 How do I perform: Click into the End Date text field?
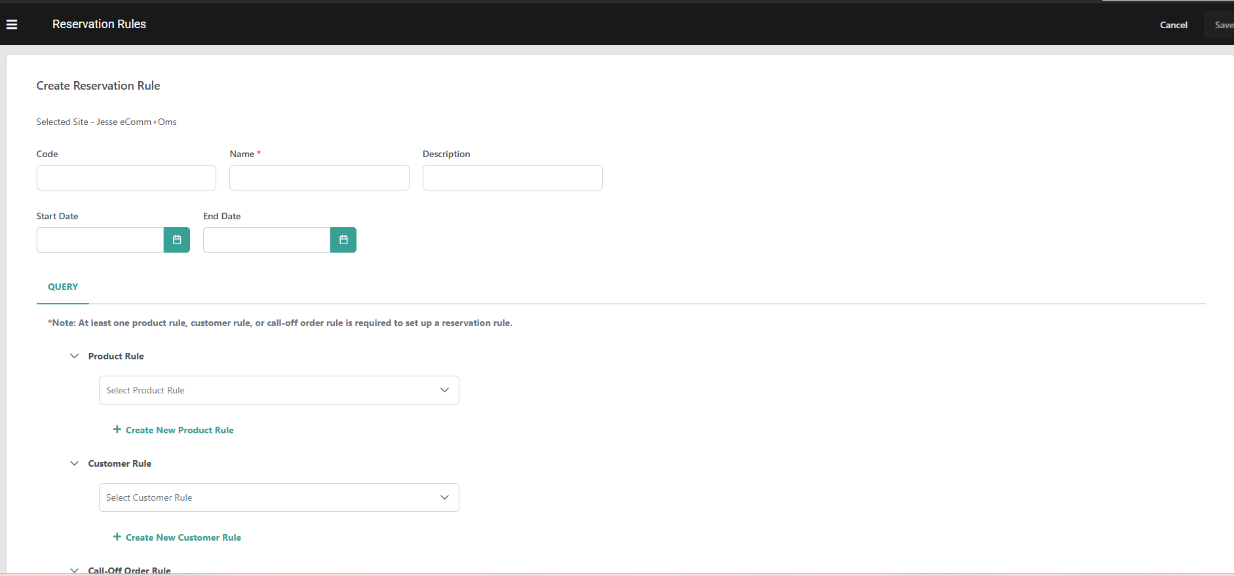pyautogui.click(x=267, y=240)
